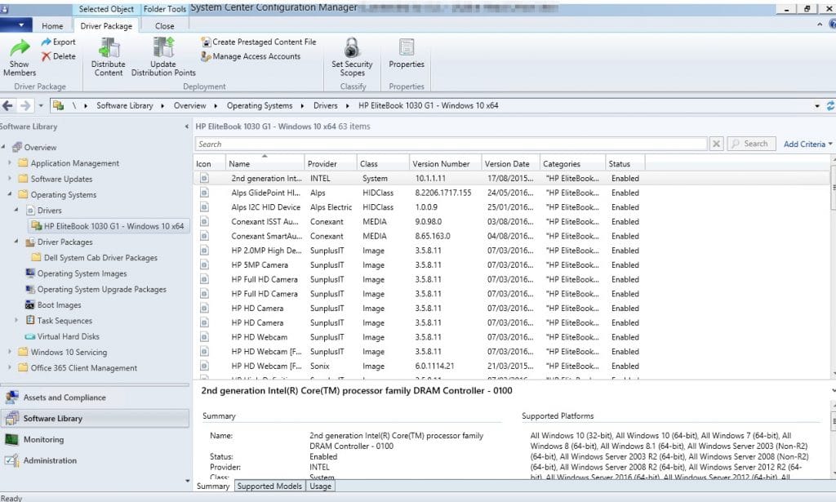Select the Summary tab in details pane
836x502 pixels.
coord(213,486)
